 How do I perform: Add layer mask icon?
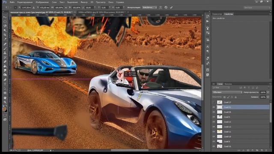248,150
